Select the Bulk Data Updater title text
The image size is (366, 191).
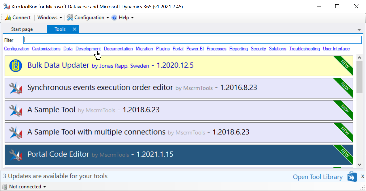[x=58, y=65]
